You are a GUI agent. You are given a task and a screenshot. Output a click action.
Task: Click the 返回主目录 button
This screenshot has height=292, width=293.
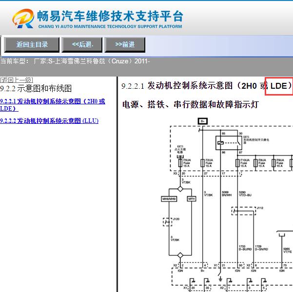pyautogui.click(x=32, y=45)
